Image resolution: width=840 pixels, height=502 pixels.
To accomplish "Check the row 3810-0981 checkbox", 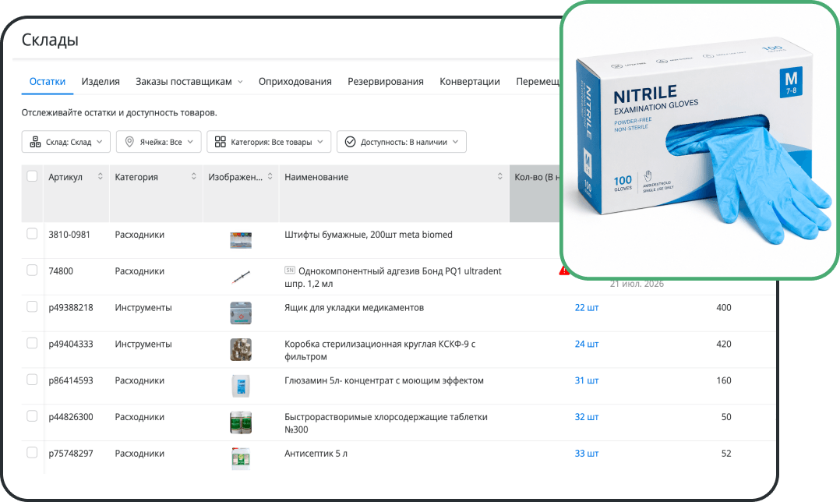I will pyautogui.click(x=32, y=234).
